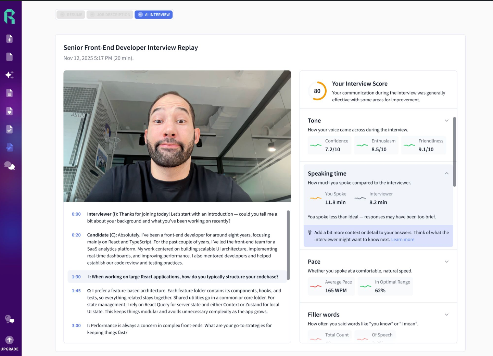Open the new document plus icon
This screenshot has height=356, width=493.
coord(10,39)
